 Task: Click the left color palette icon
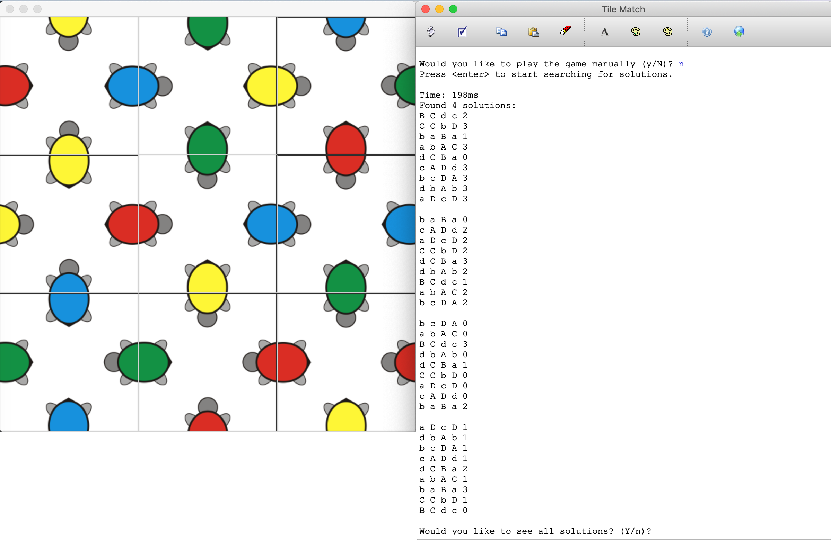(x=636, y=32)
